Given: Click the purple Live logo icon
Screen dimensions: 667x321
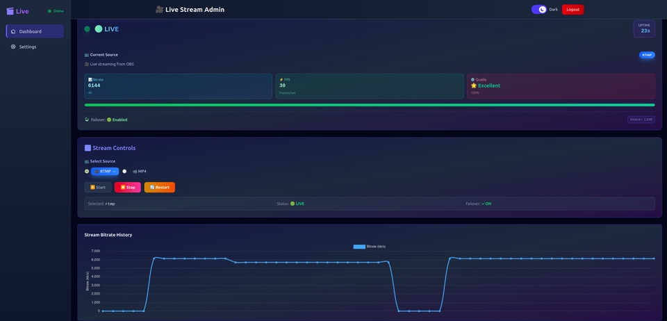Looking at the screenshot, I should [10, 11].
